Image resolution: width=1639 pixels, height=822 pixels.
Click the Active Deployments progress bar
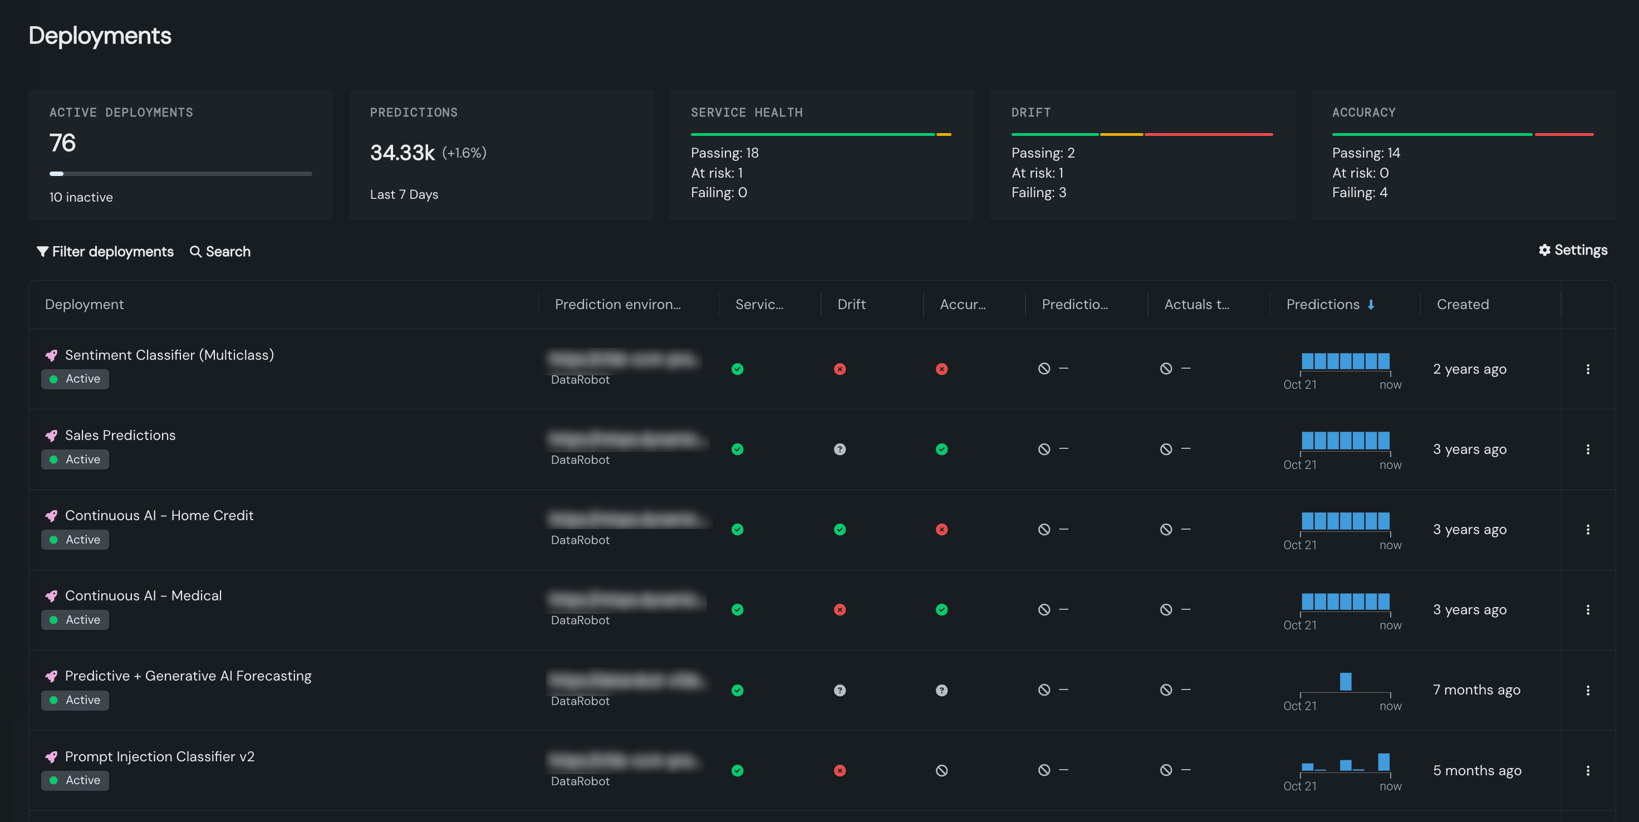[181, 174]
